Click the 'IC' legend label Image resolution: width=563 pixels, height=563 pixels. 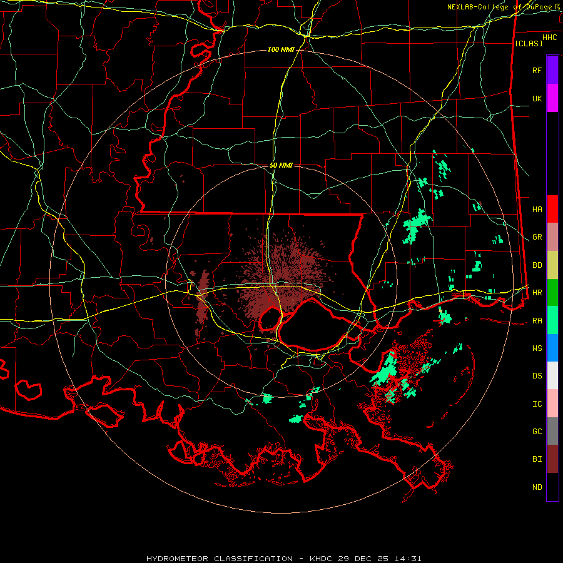pyautogui.click(x=537, y=404)
